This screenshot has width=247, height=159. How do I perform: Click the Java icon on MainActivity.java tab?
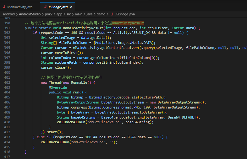coord(4,7)
